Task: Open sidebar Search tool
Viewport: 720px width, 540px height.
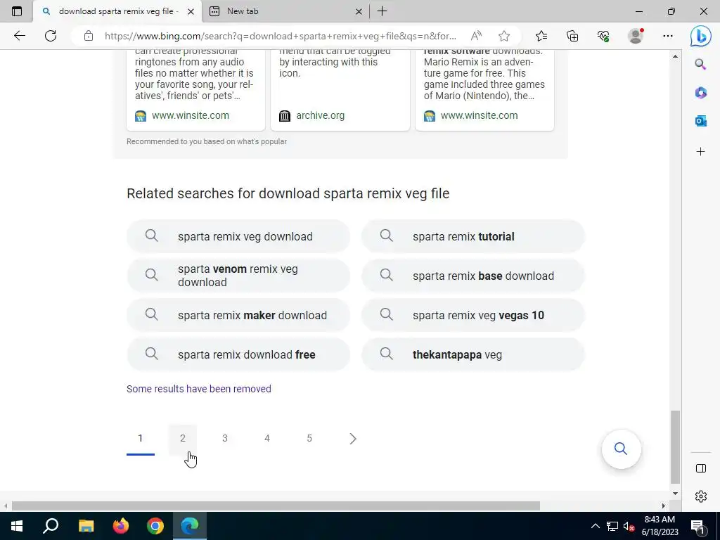Action: (700, 64)
